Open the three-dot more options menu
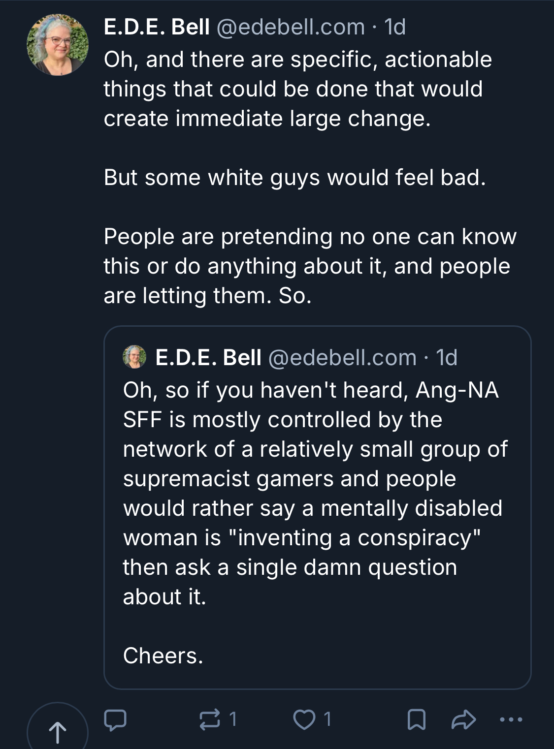The width and height of the screenshot is (554, 749). 511,720
